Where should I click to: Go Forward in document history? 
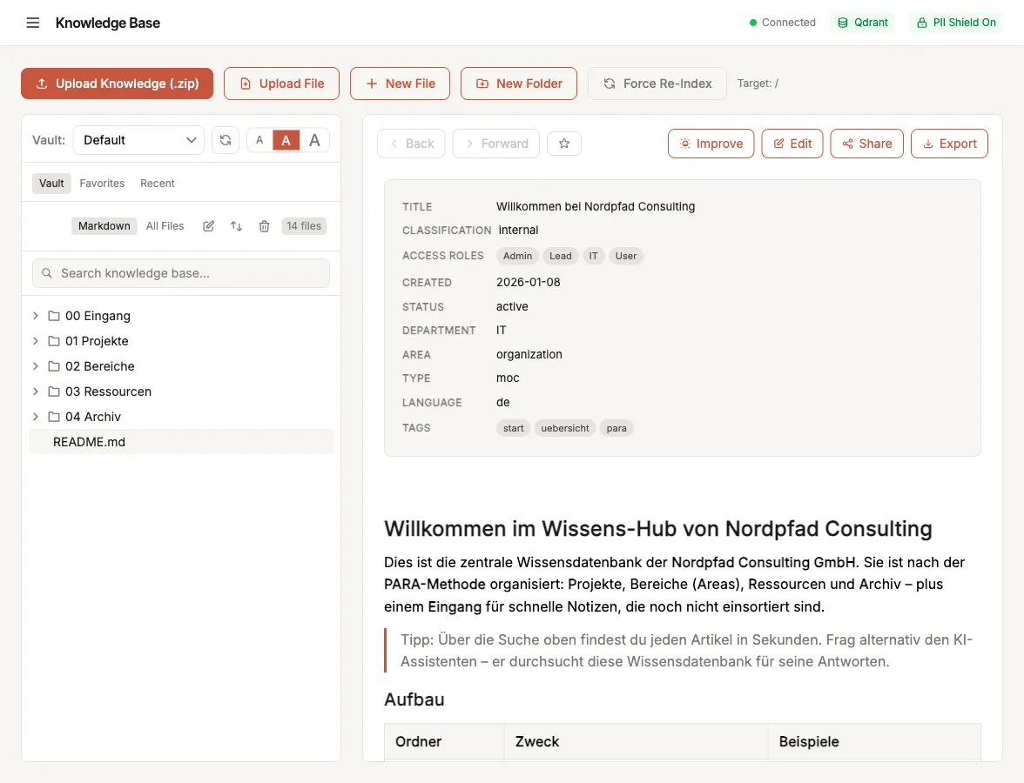(x=496, y=144)
